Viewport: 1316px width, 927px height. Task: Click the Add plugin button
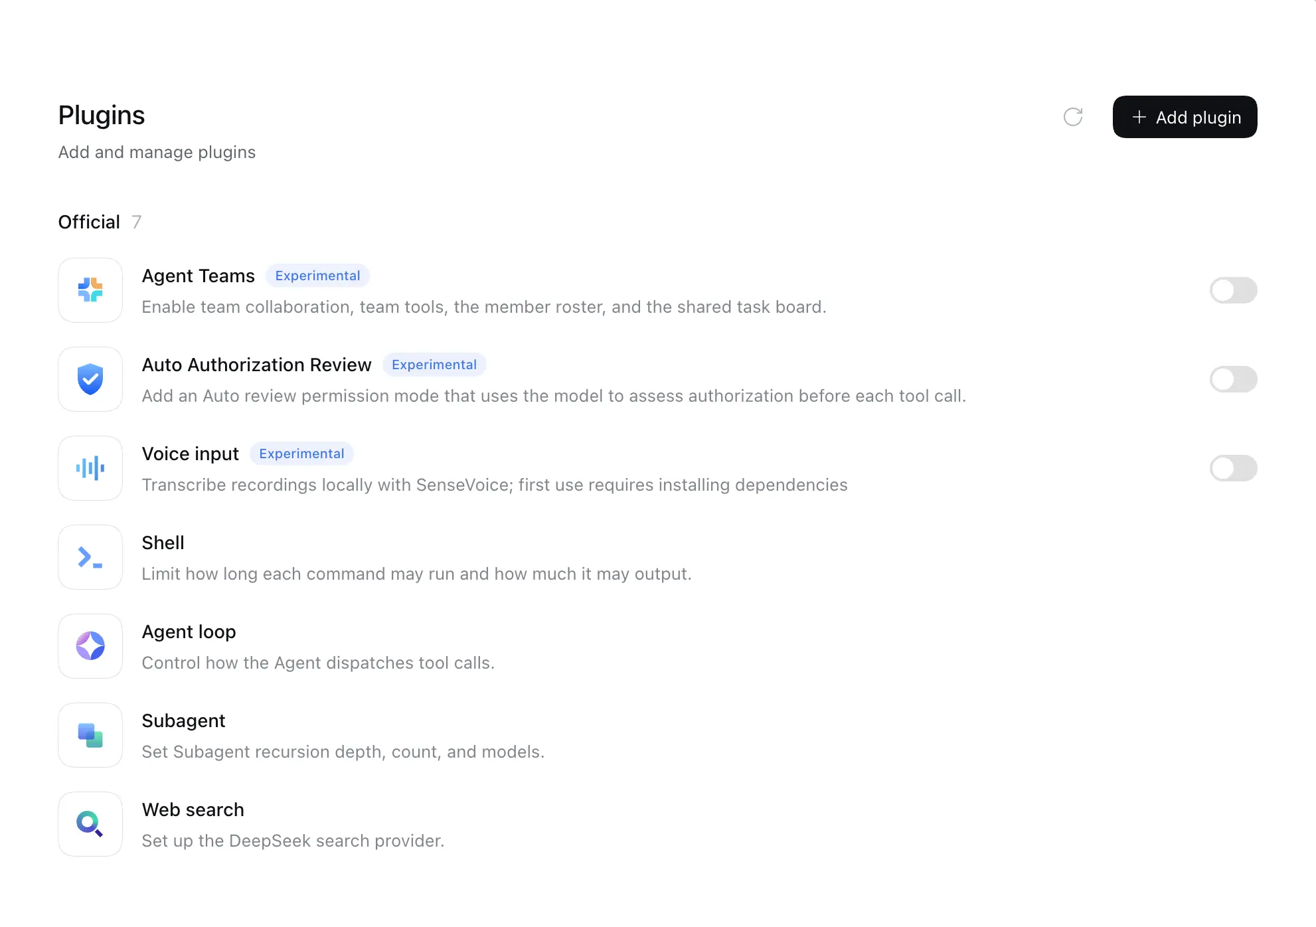[1185, 117]
